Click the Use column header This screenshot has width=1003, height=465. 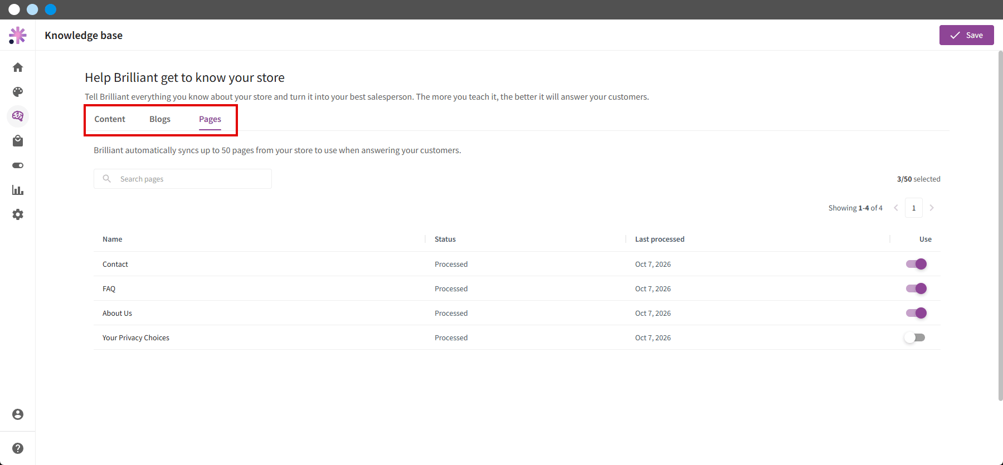[926, 239]
